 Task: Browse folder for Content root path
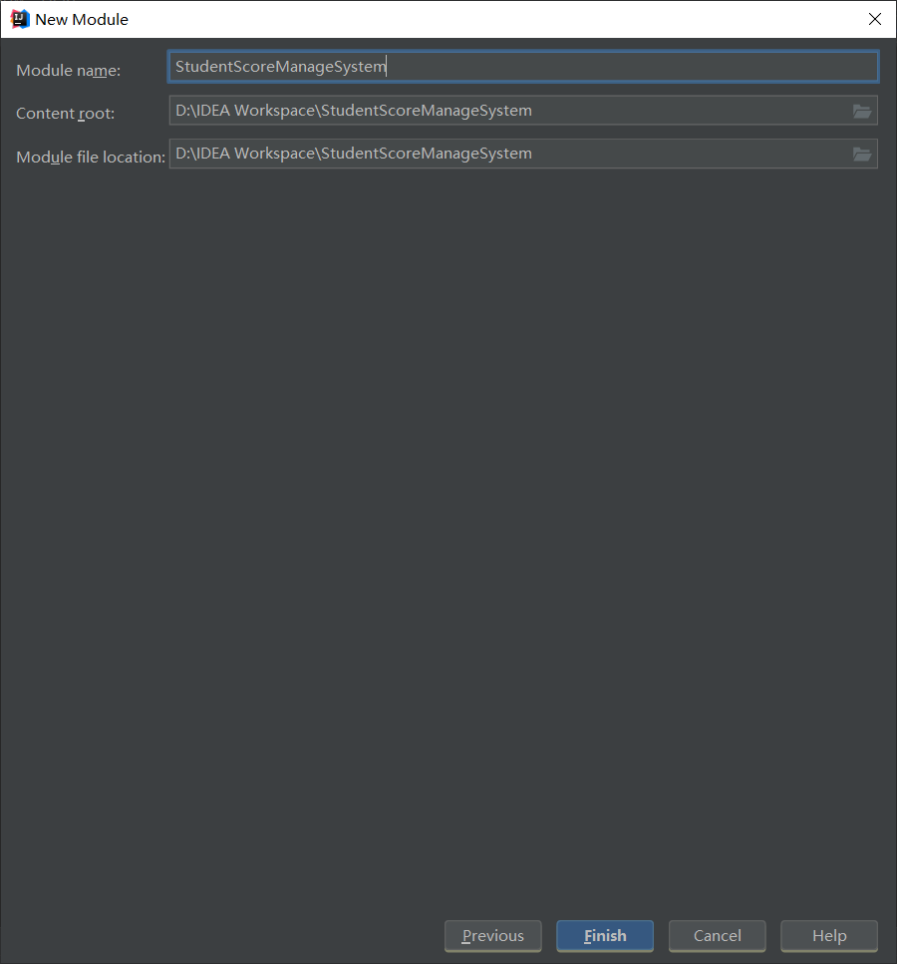(862, 112)
